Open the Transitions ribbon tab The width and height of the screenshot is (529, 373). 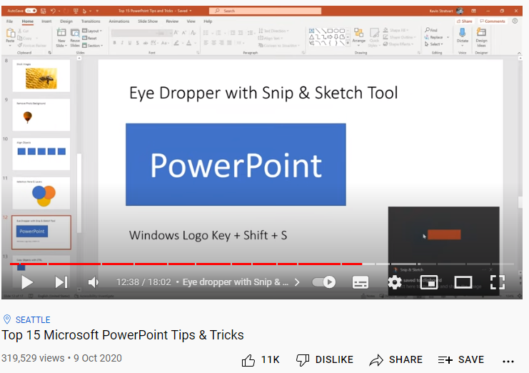pos(91,21)
